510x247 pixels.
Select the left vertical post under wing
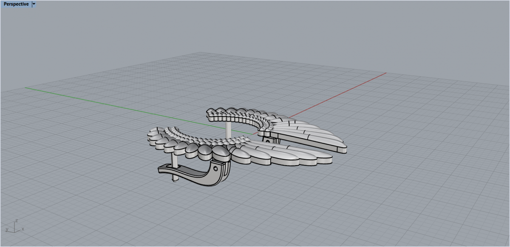point(174,160)
